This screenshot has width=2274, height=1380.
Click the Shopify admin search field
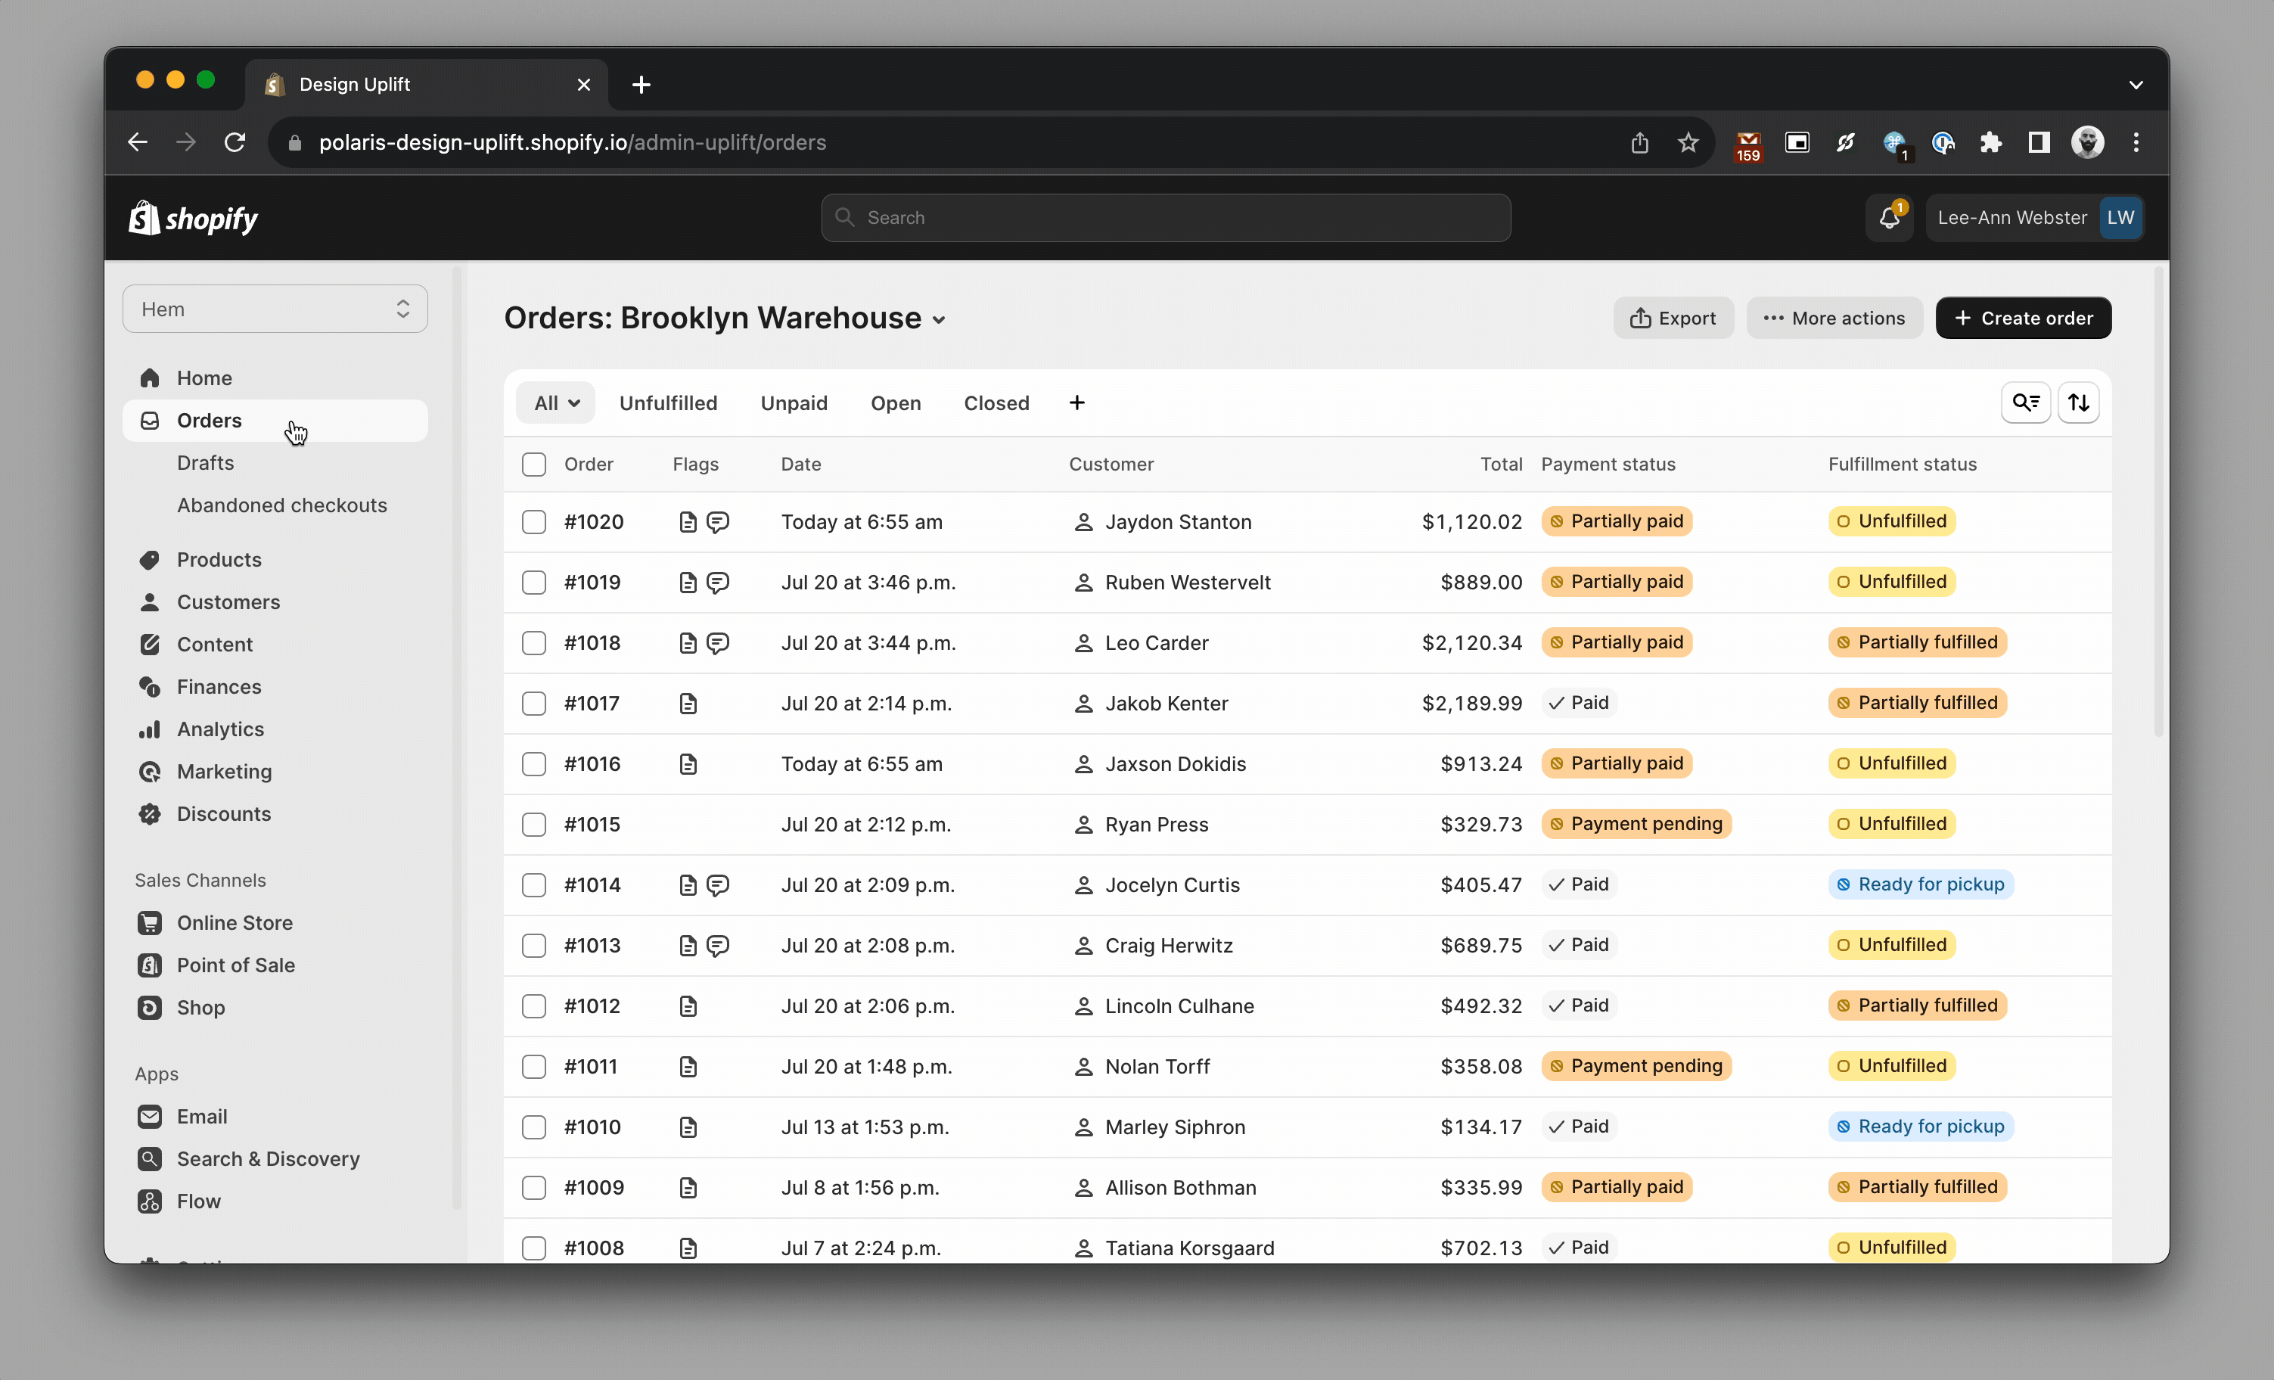(1166, 218)
